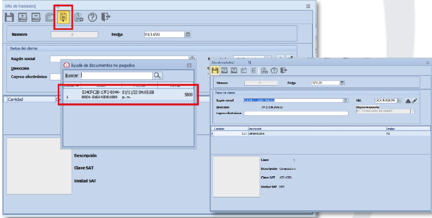Click clipboard-gear icon in right window toolbar
The height and width of the screenshot is (218, 432).
point(264,71)
